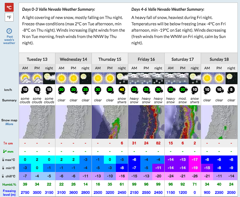Click the rain mm droplets icon

5,151
